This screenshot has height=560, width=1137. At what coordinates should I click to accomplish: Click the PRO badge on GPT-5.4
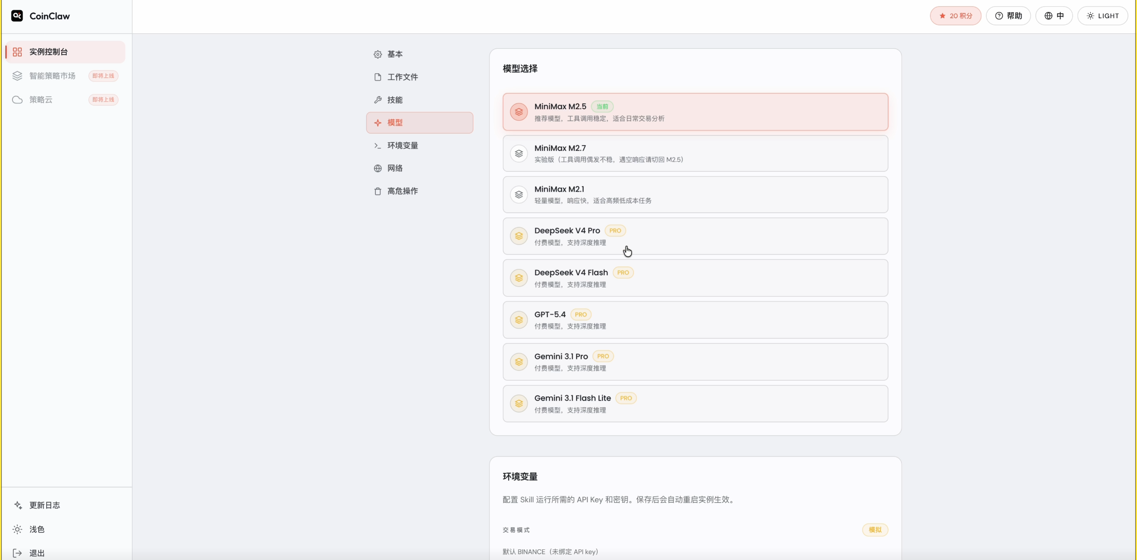(x=580, y=315)
